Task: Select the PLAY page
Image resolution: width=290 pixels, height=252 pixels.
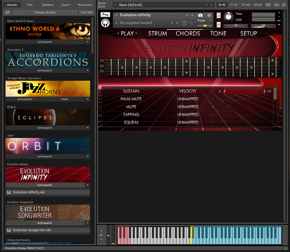Action: [127, 33]
